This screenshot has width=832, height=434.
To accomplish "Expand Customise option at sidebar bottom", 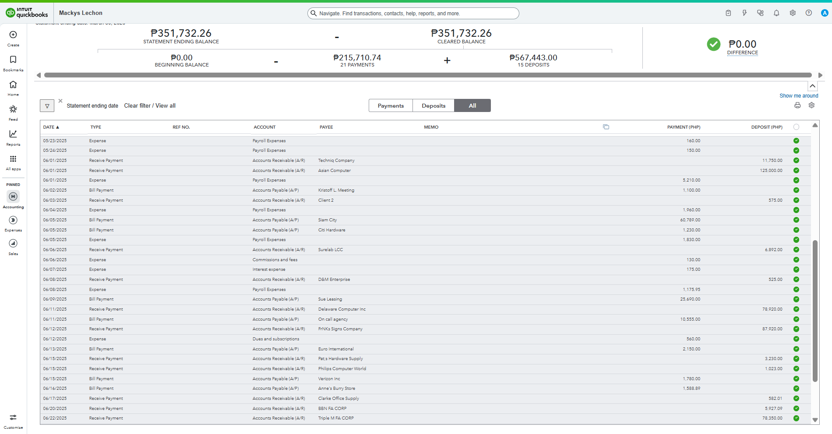I will (x=13, y=422).
